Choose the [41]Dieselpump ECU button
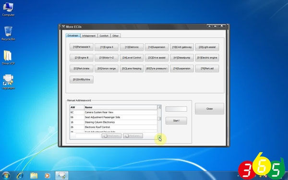The height and width of the screenshot is (180, 288). pos(182,58)
